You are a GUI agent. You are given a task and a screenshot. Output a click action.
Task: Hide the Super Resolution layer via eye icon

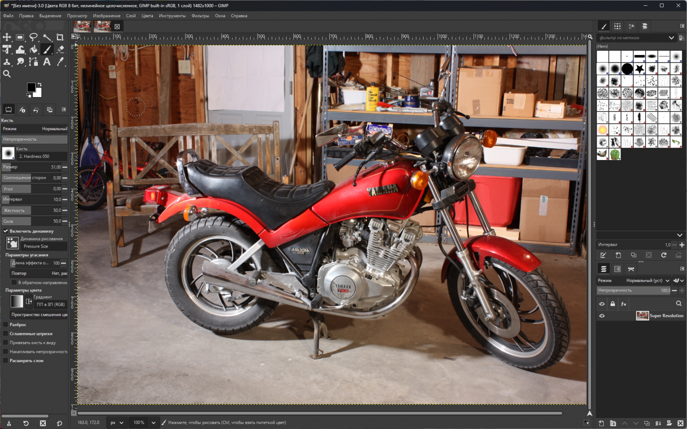(x=602, y=316)
